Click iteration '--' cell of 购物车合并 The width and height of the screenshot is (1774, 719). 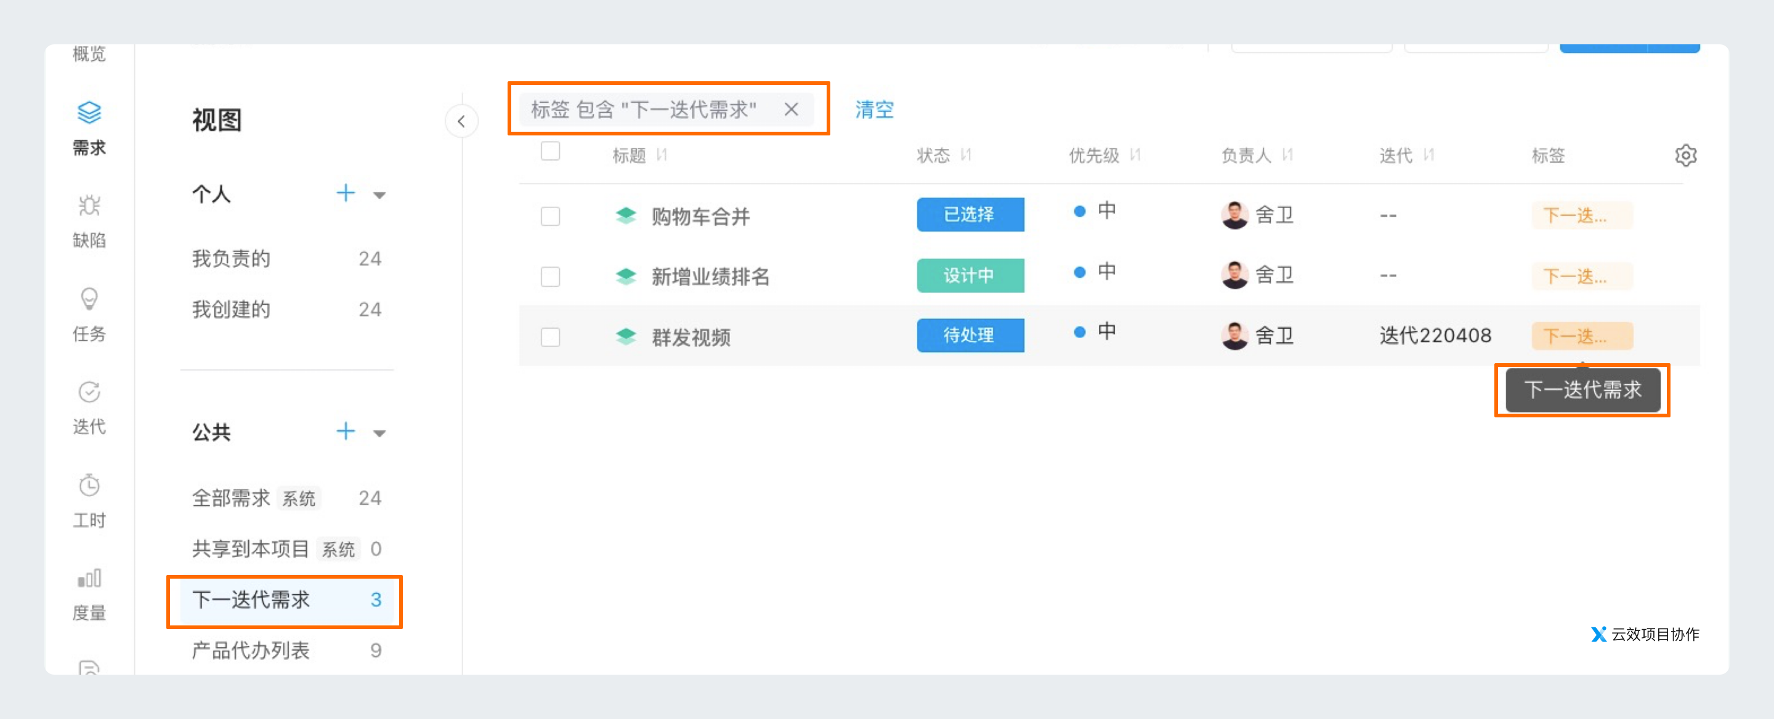coord(1388,216)
